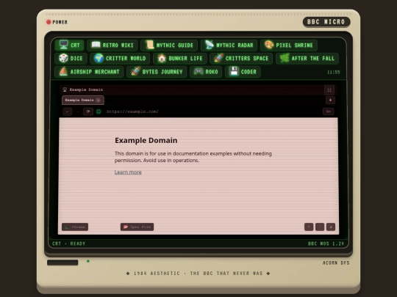Open the CRT app from the launcher
Viewport: 397px width, 297px height.
(x=70, y=45)
